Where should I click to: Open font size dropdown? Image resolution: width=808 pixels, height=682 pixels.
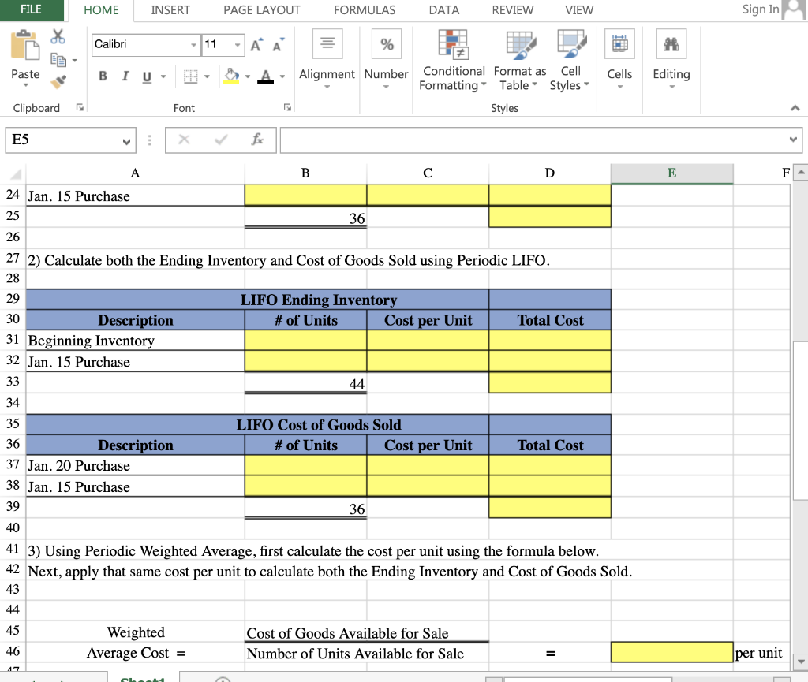pos(238,45)
